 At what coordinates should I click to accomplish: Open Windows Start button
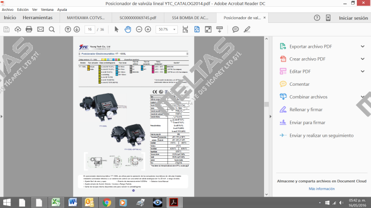coord(7,203)
